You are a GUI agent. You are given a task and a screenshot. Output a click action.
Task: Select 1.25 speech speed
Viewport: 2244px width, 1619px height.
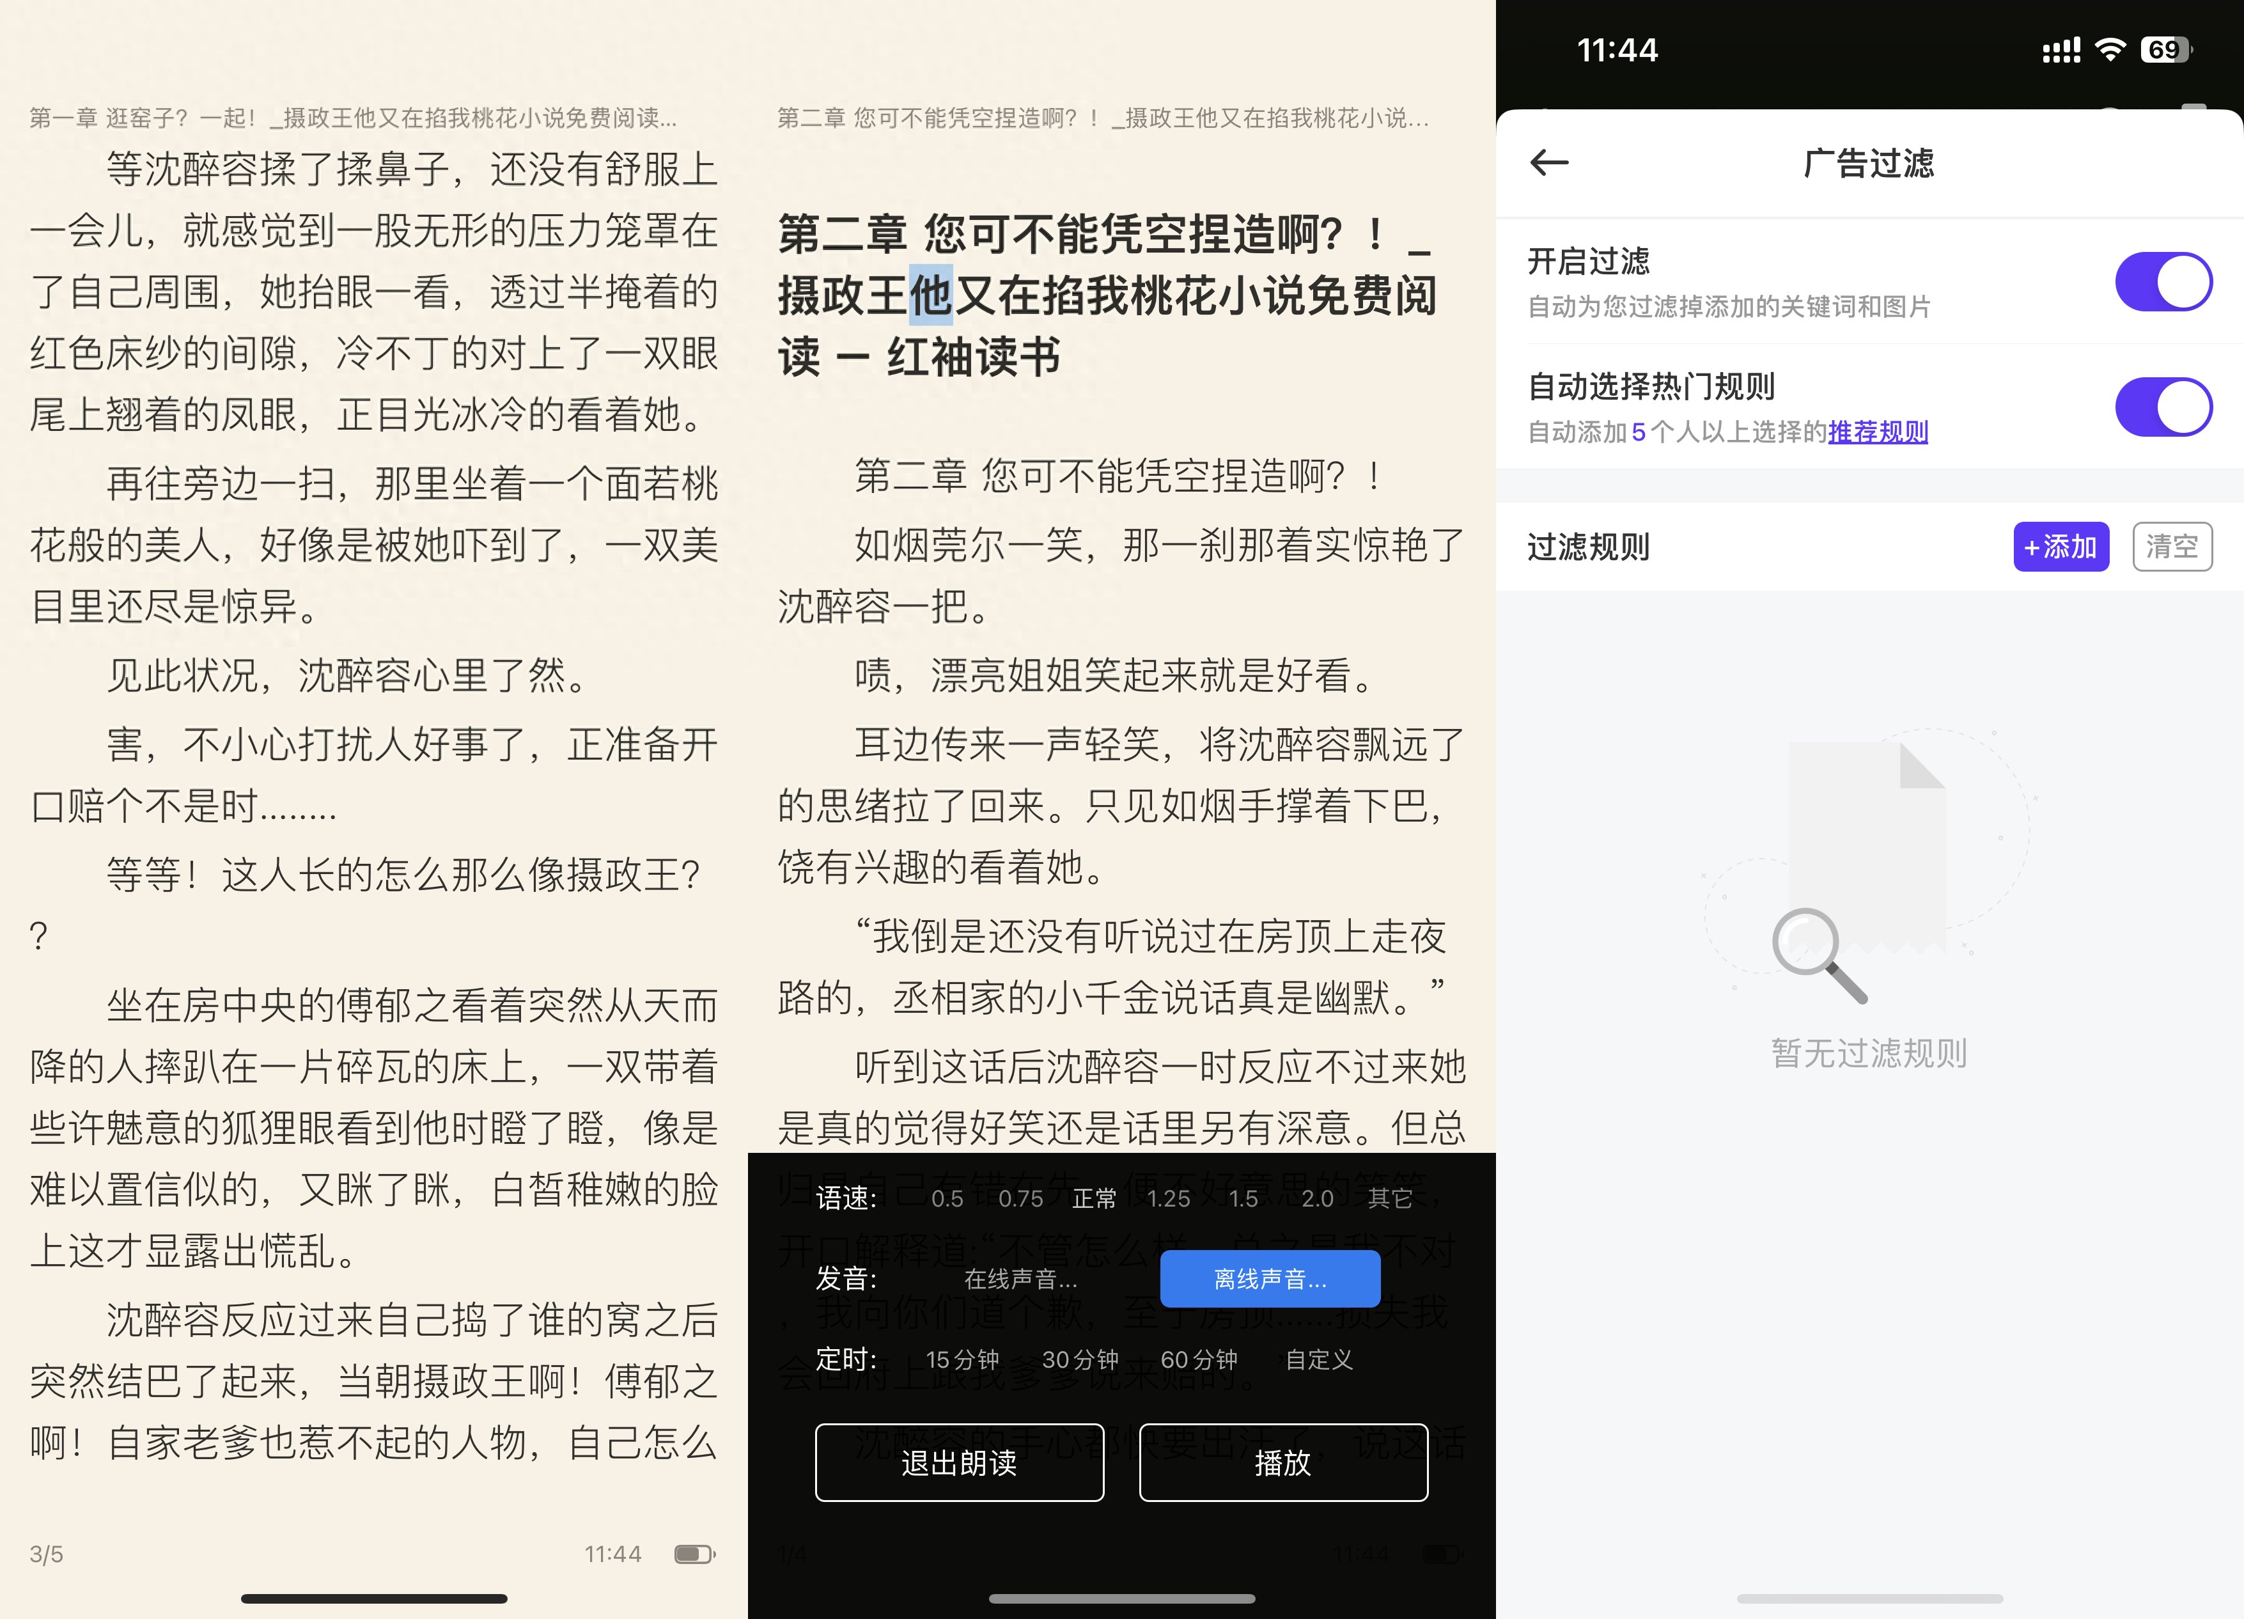coord(1169,1198)
